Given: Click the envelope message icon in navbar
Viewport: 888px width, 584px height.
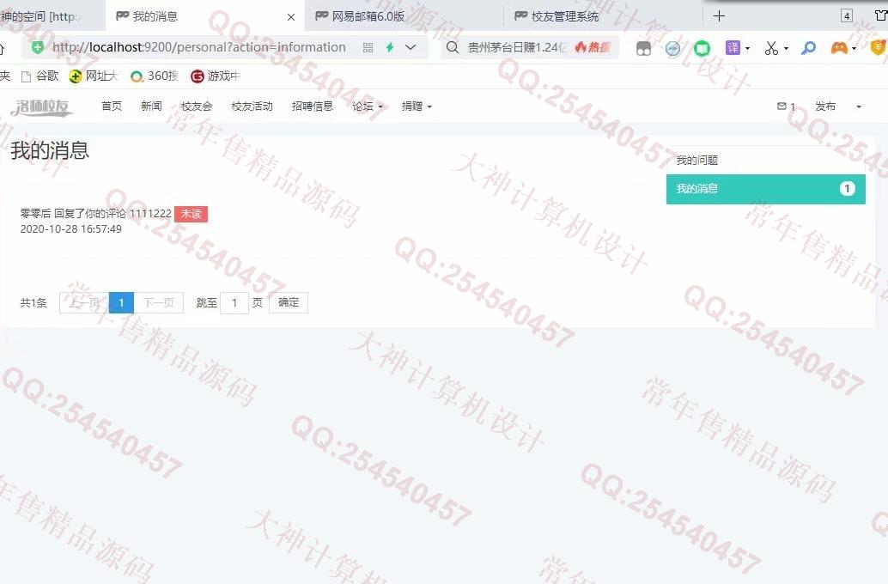Looking at the screenshot, I should tap(782, 106).
